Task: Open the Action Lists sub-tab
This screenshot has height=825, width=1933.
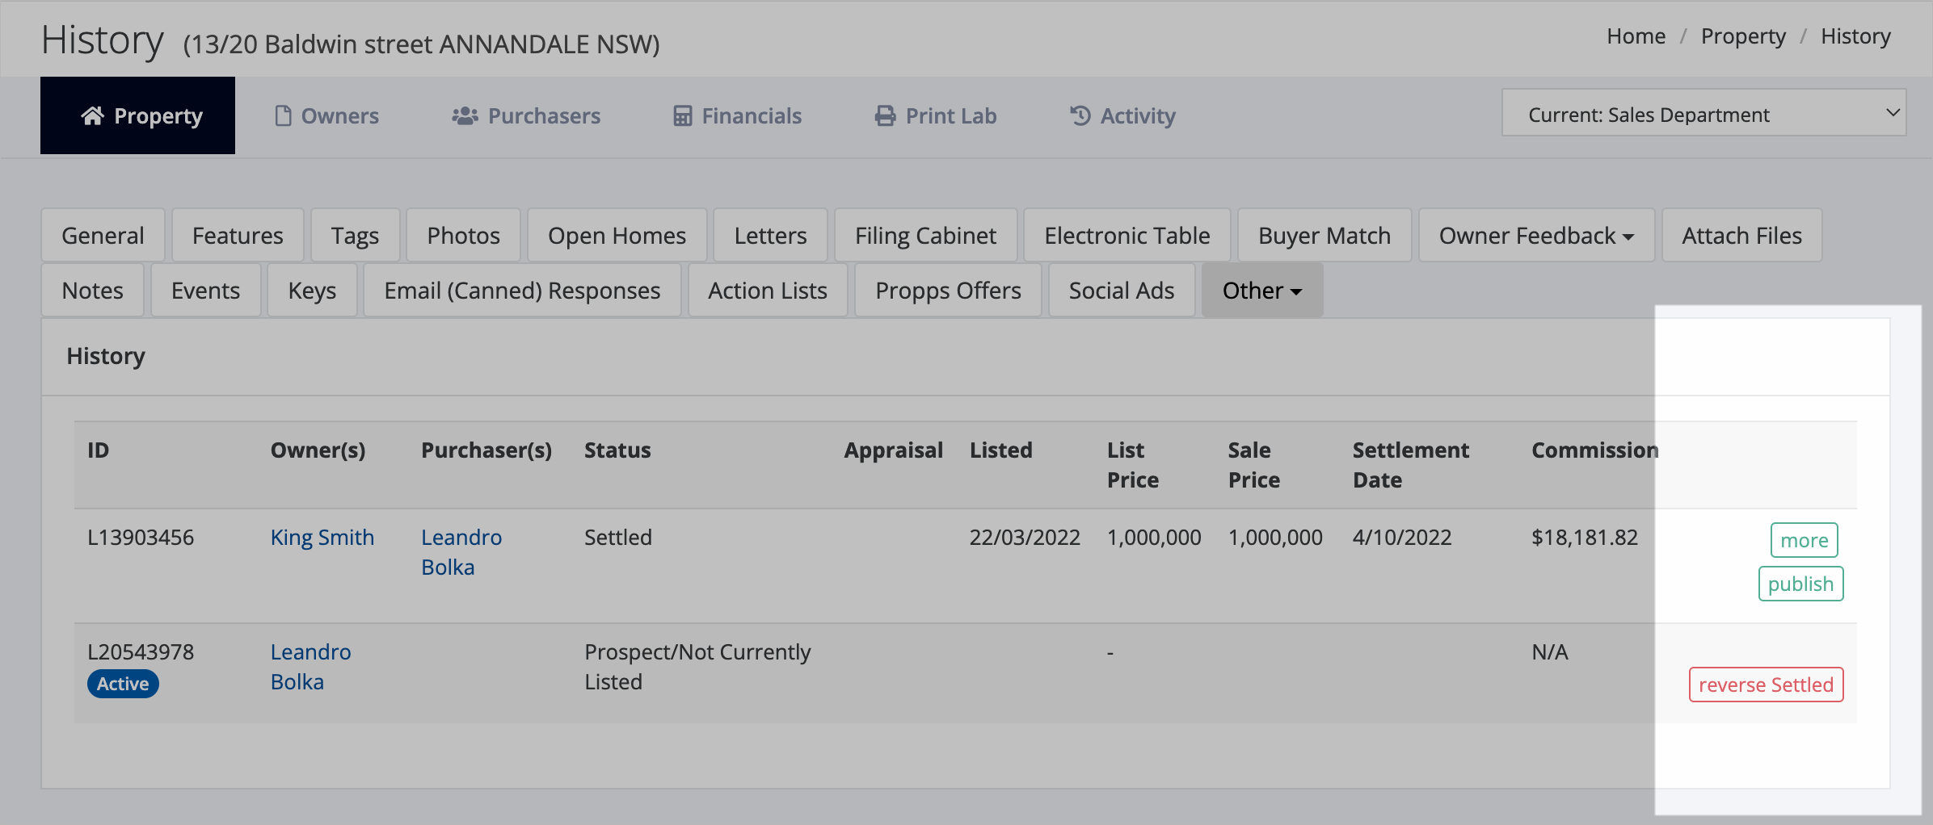Action: pos(768,290)
